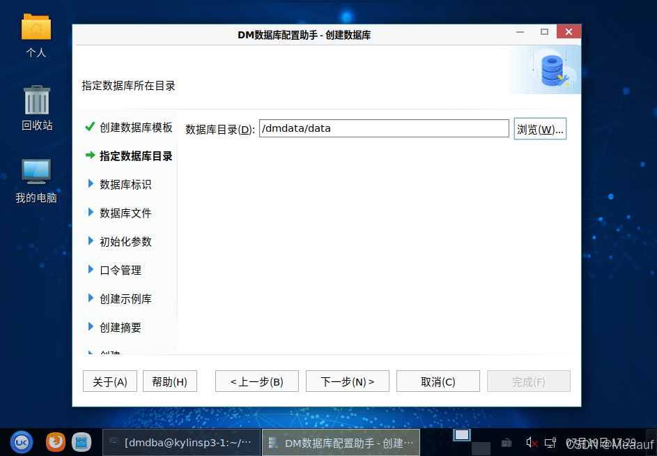Click the disabled 完成(F) finish button

[528, 381]
